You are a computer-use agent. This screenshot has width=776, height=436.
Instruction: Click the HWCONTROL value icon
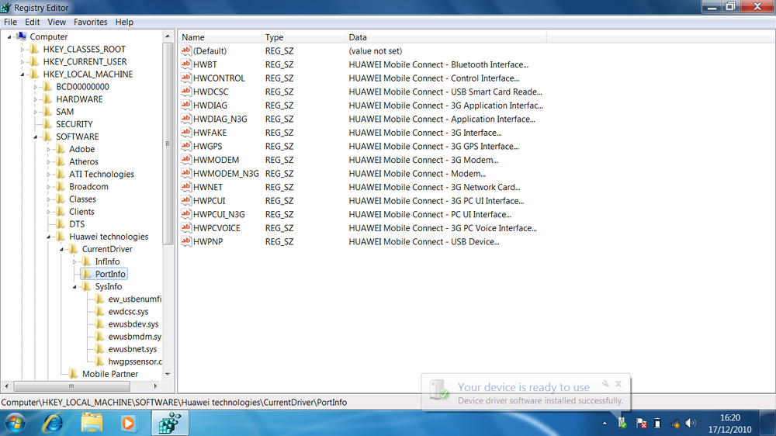186,78
